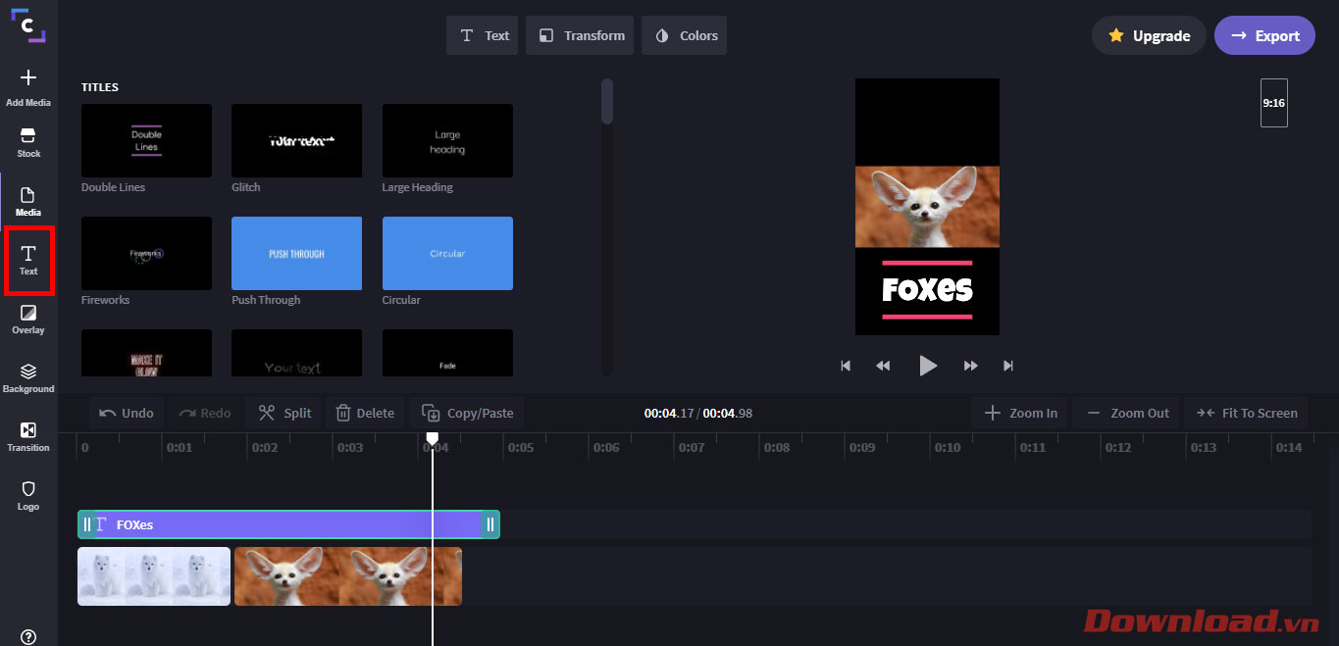Click the Upgrade button
Image resolution: width=1339 pixels, height=646 pixels.
pyautogui.click(x=1149, y=35)
